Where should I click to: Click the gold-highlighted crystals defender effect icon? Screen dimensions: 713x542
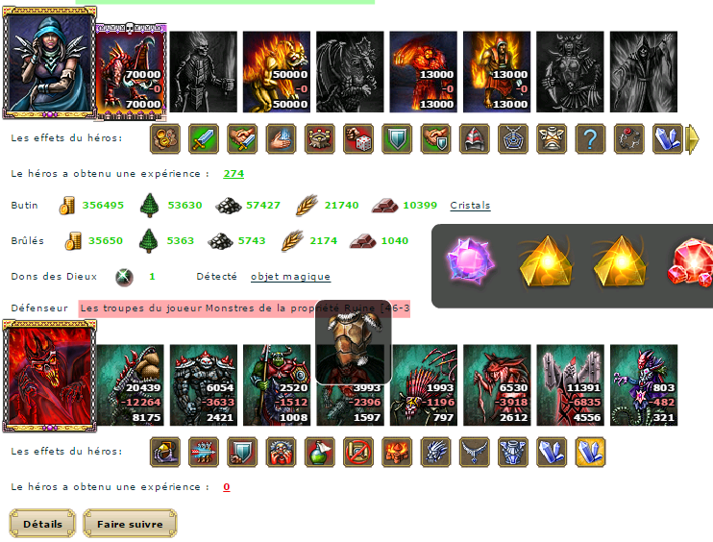(590, 452)
